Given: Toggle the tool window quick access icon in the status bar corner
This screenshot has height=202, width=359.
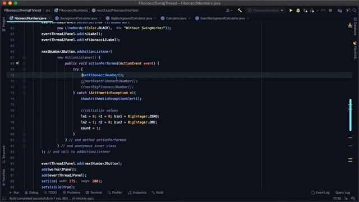Looking at the screenshot, I should (4, 198).
